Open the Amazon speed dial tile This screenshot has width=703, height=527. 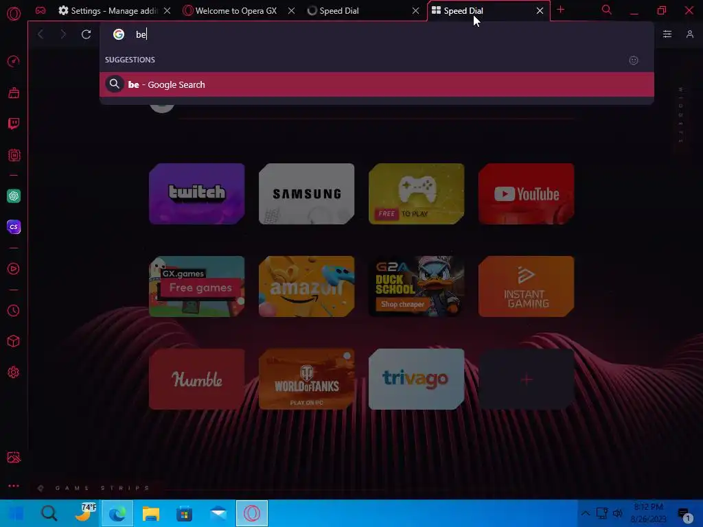pyautogui.click(x=307, y=286)
